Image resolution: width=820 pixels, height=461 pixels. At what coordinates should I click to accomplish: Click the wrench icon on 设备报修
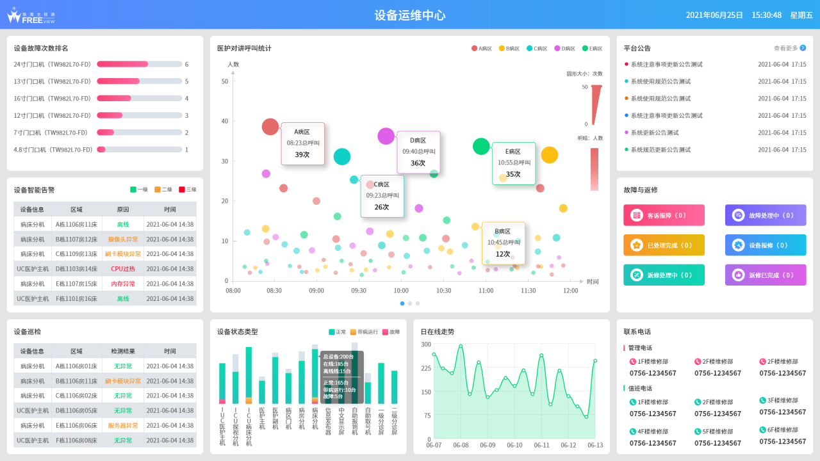[738, 245]
